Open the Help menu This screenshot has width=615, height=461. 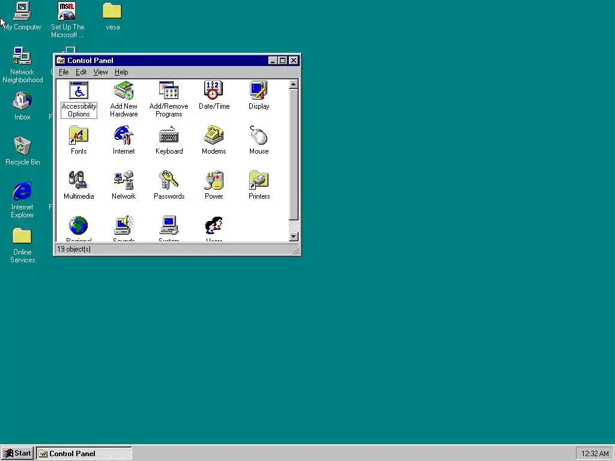tap(121, 72)
